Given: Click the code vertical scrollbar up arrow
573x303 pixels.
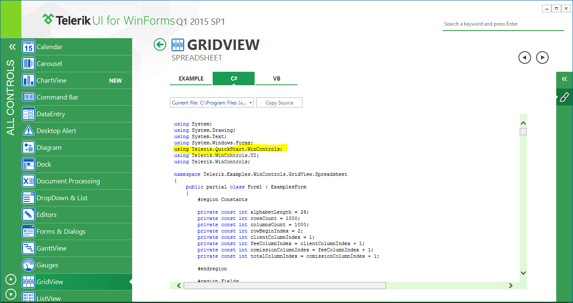Looking at the screenshot, I should 523,123.
